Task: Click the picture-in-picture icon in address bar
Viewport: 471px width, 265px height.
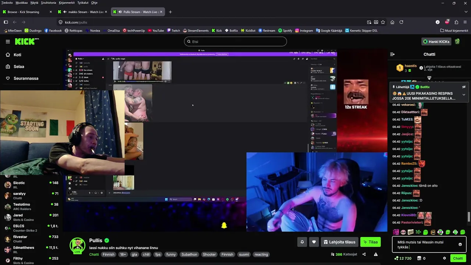Action: (x=369, y=22)
